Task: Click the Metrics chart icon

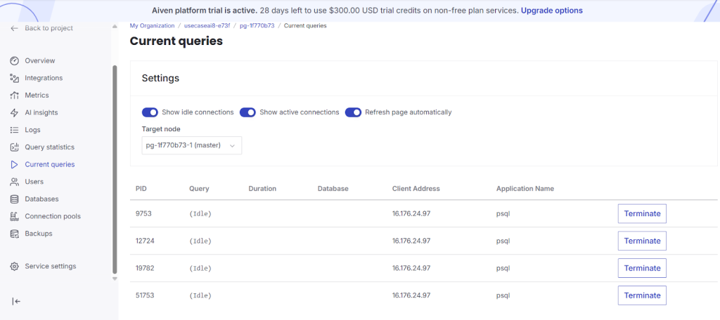Action: coord(14,95)
